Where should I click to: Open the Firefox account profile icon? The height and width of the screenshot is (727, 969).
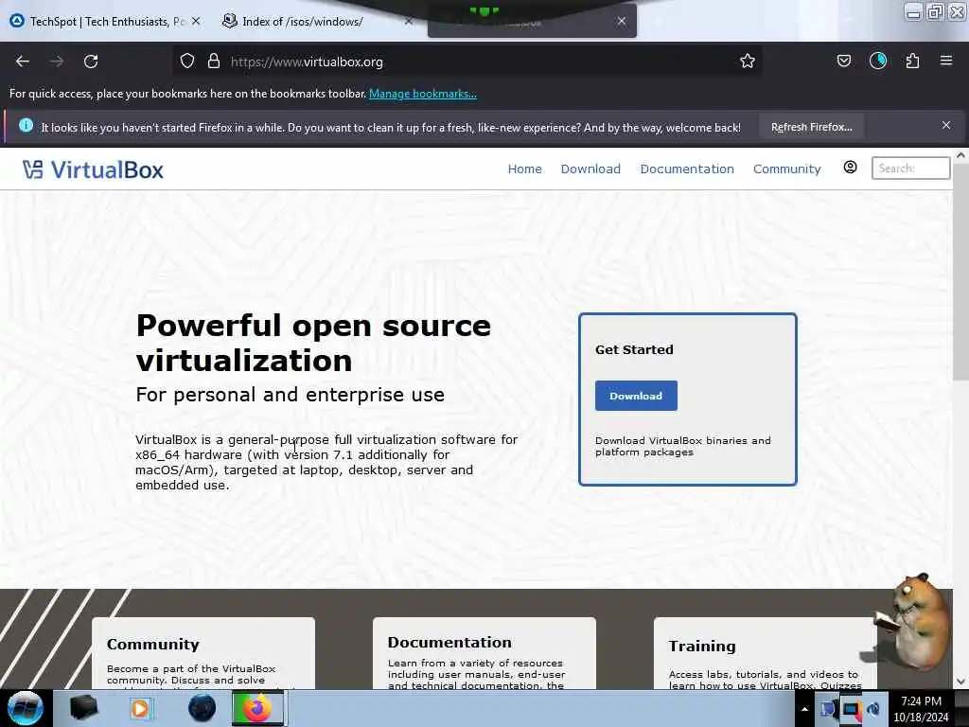click(x=878, y=62)
